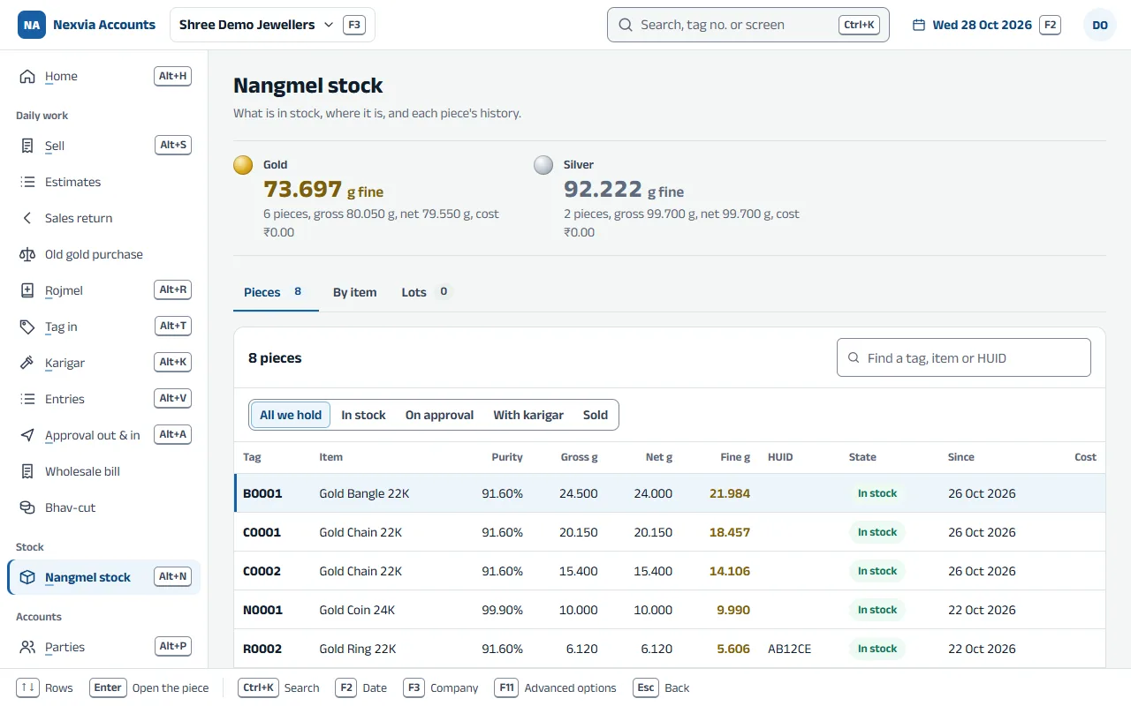Click the calendar icon beside the date
This screenshot has height=706, width=1131.
pos(919,25)
